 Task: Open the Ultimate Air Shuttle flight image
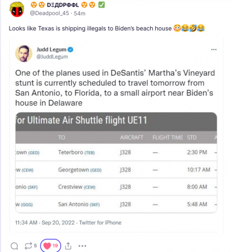(x=116, y=163)
